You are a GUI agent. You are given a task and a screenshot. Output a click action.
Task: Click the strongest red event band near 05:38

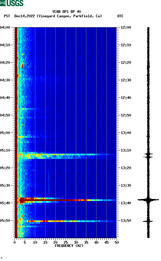coord(67,200)
